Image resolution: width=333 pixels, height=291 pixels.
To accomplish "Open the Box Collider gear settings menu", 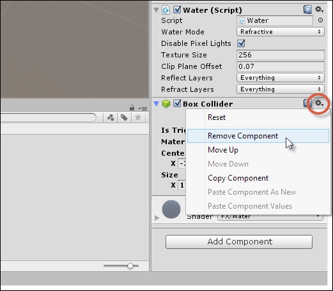I will click(x=319, y=103).
